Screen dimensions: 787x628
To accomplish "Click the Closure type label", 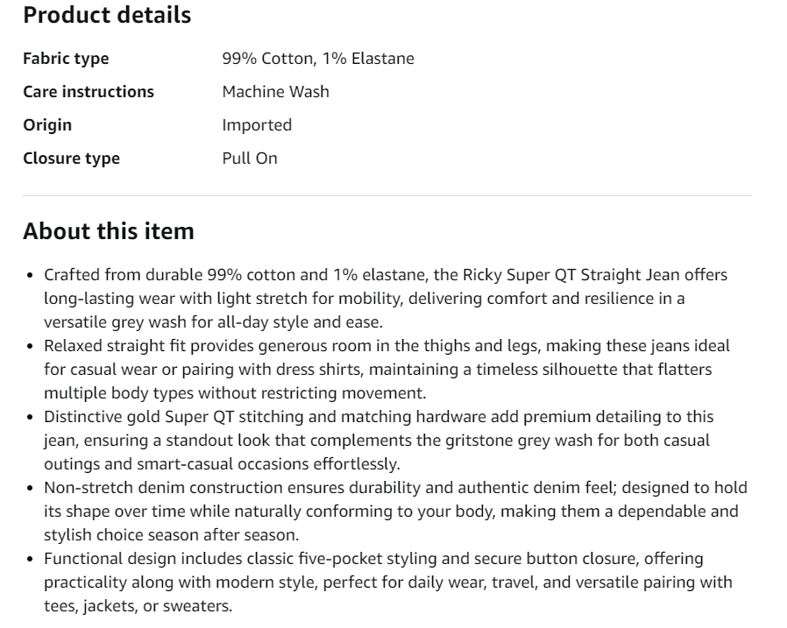I will pyautogui.click(x=71, y=159).
